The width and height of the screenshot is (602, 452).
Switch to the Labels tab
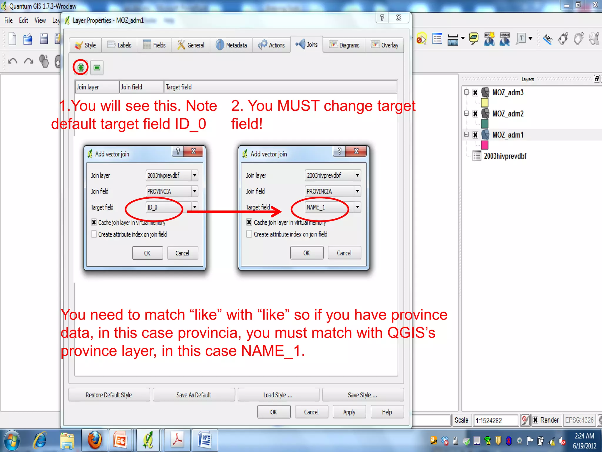[x=119, y=45]
